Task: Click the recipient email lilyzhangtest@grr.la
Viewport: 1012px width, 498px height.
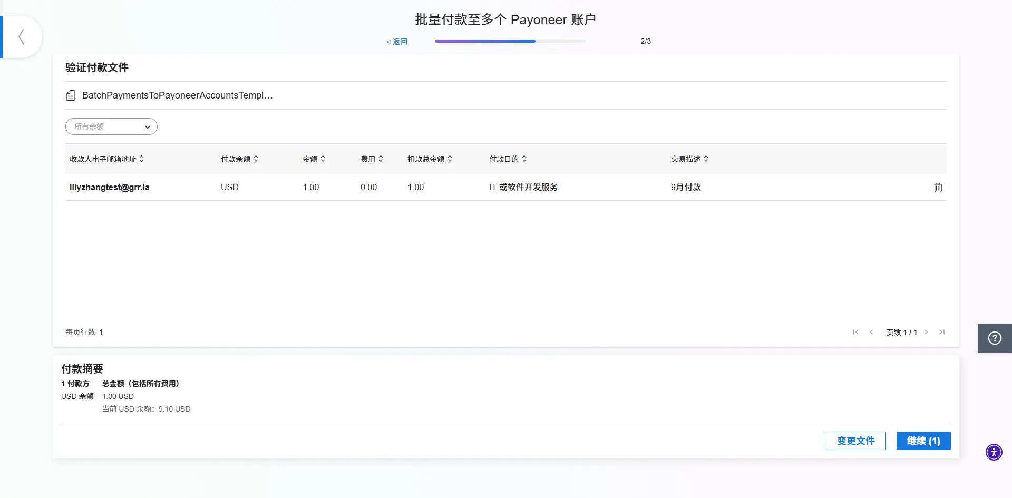Action: (110, 187)
